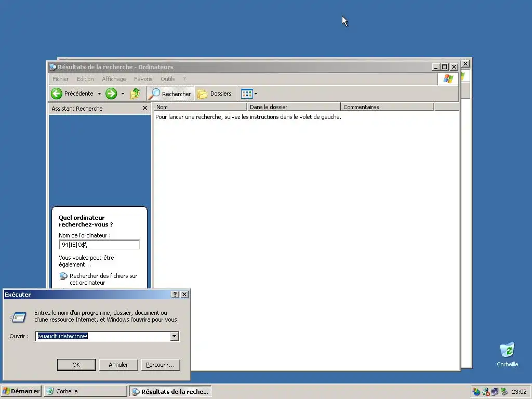This screenshot has height=399, width=532.
Task: Click the Exécuter run program icon
Action: point(18,317)
